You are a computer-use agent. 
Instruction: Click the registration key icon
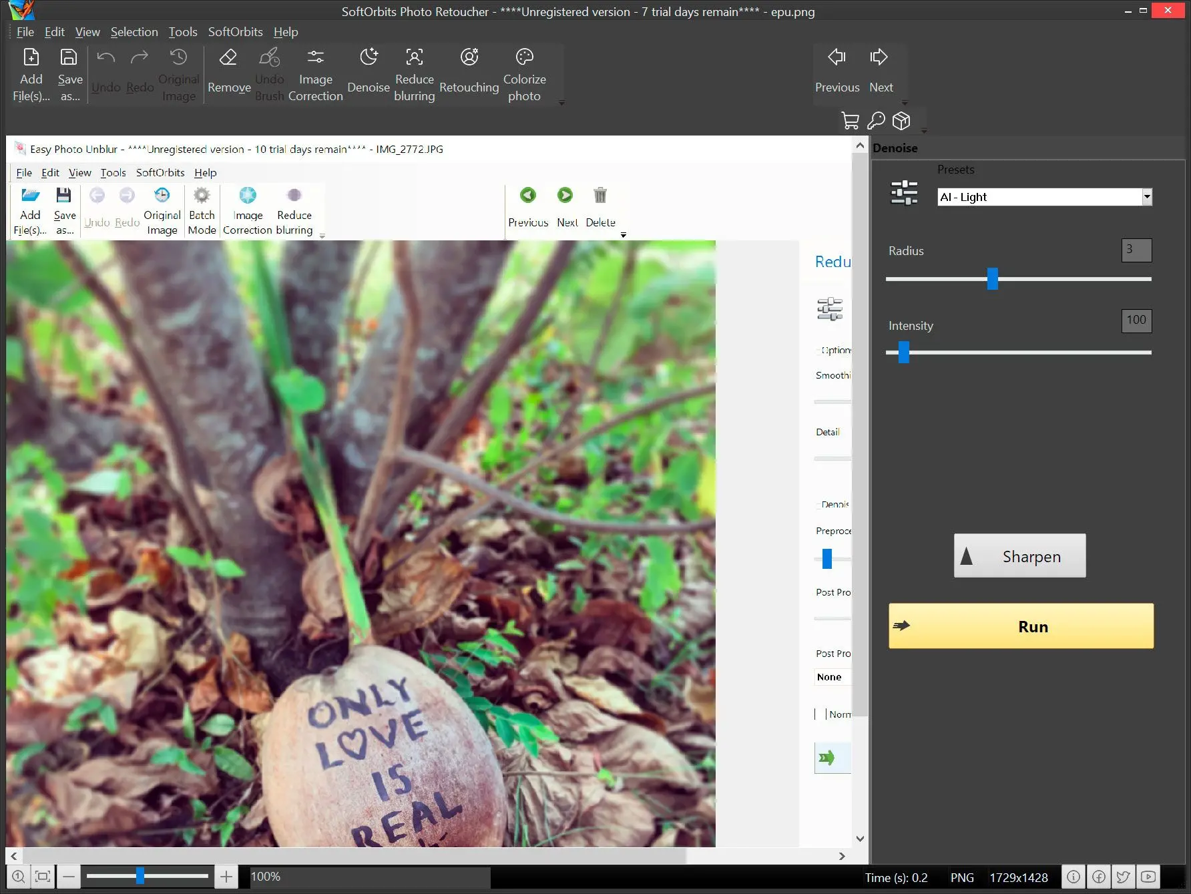[876, 121]
